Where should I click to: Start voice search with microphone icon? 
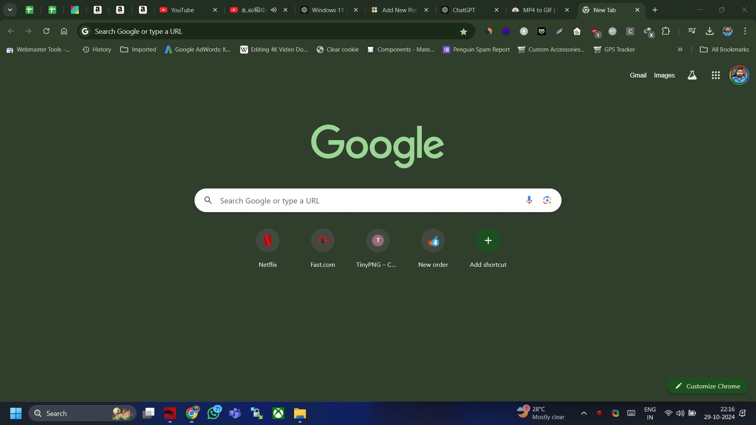click(x=529, y=200)
